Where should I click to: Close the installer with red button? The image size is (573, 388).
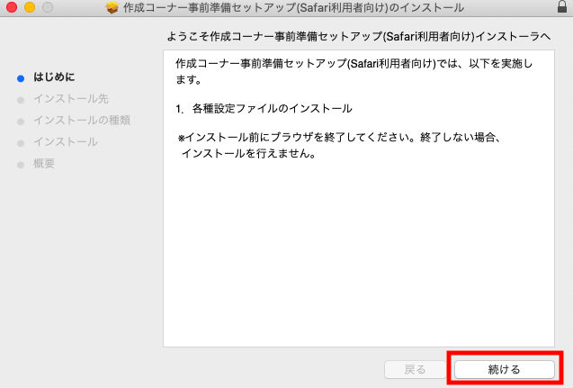click(x=12, y=7)
